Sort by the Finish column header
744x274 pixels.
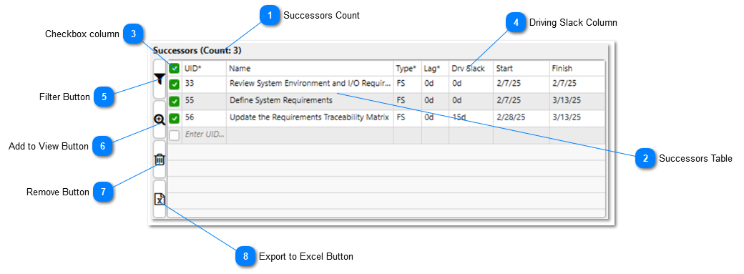pos(577,69)
